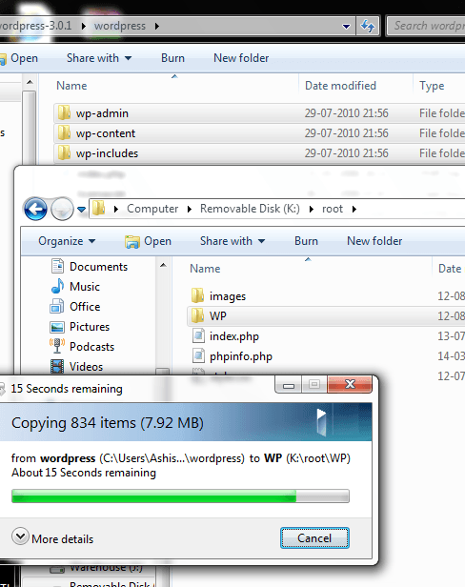Viewport: 465px width, 587px height.
Task: Expand arrow after wordpress breadcrumb
Action: (157, 27)
